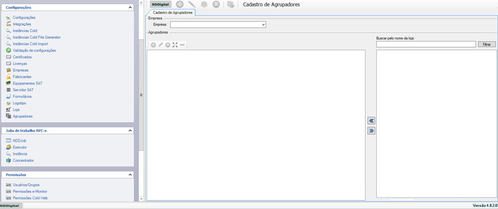Collapse the Jobs de trabalho NFC-e panel chevron
Image resolution: width=498 pixels, height=209 pixels.
pos(130,131)
